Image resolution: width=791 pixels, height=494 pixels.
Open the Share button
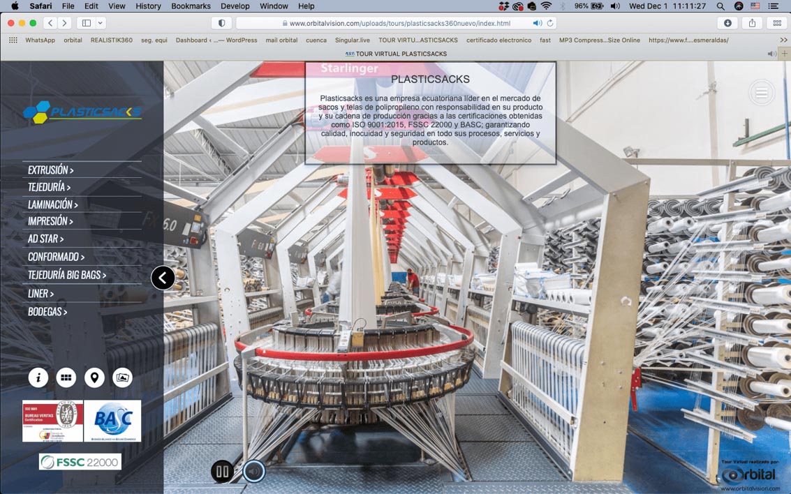(752, 23)
